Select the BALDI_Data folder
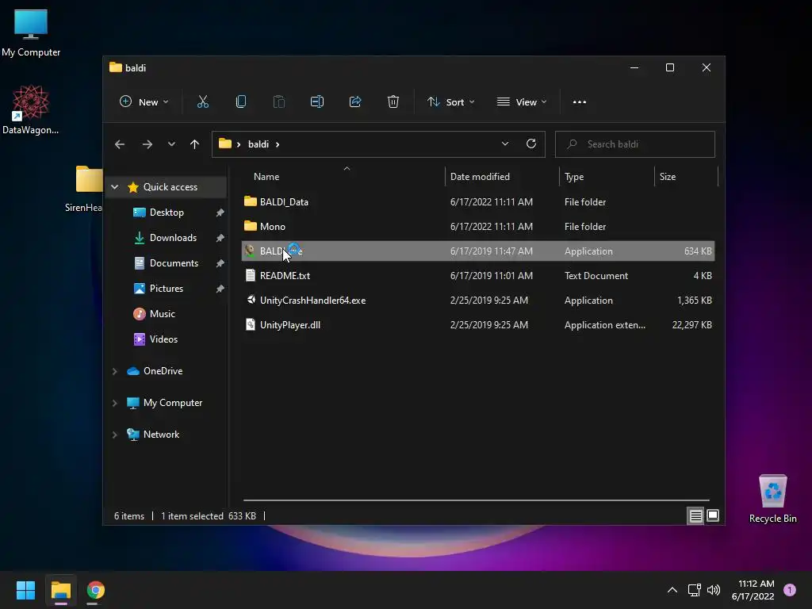Image resolution: width=812 pixels, height=609 pixels. point(477,202)
